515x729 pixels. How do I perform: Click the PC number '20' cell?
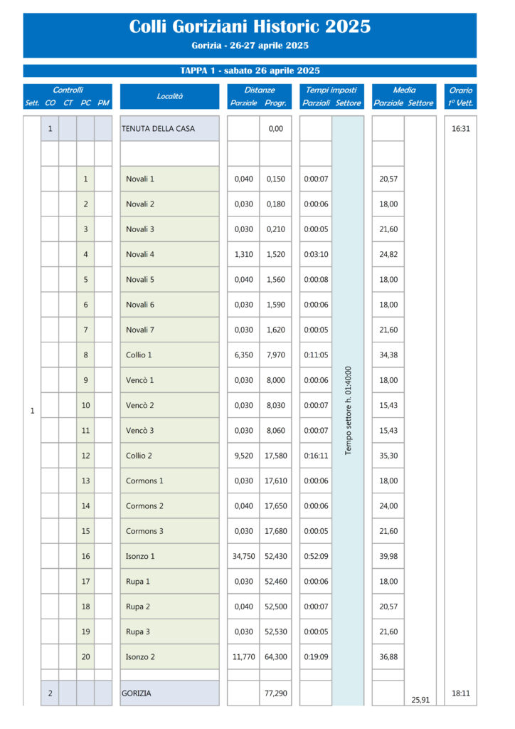click(x=85, y=656)
